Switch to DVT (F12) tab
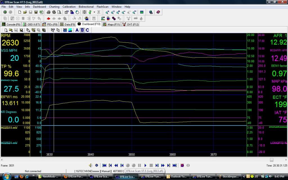The height and width of the screenshot is (180, 288). [x=130, y=24]
